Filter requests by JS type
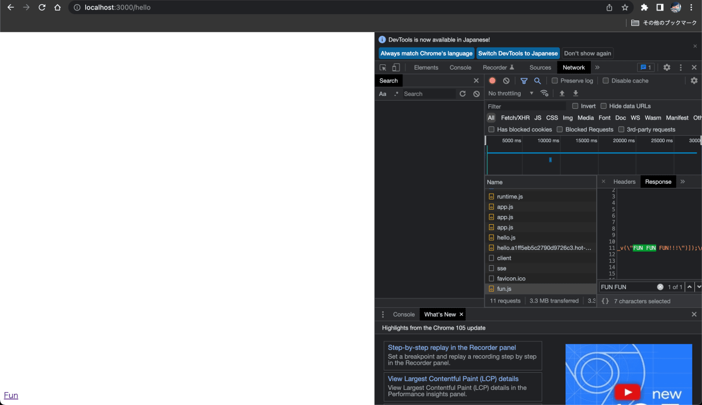This screenshot has height=405, width=702. click(x=538, y=118)
